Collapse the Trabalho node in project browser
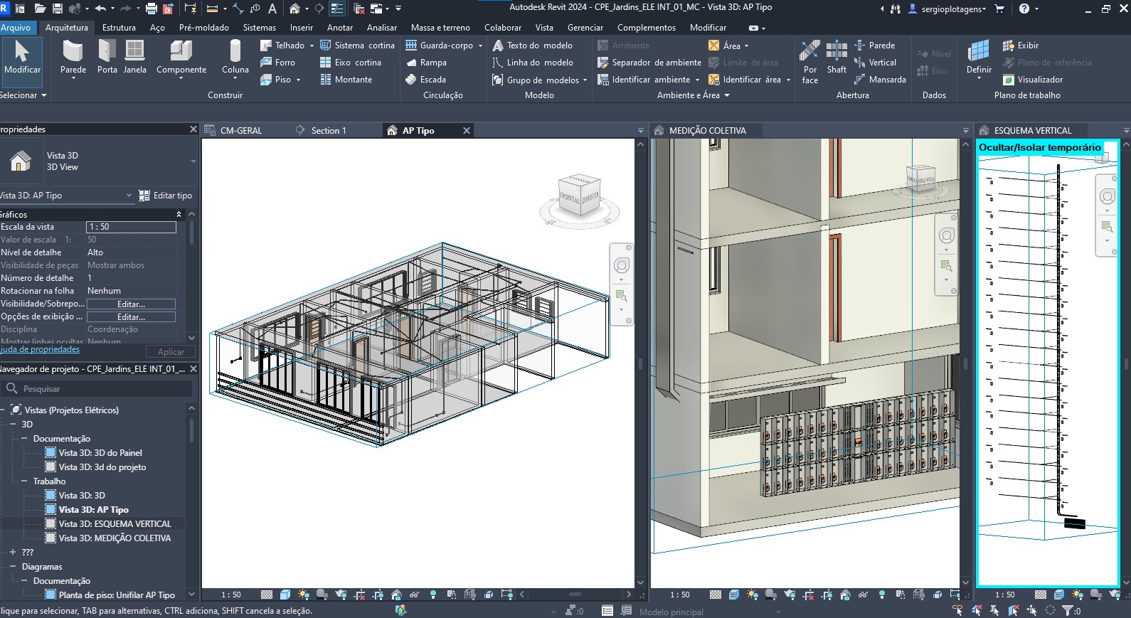1131x618 pixels. pos(24,481)
